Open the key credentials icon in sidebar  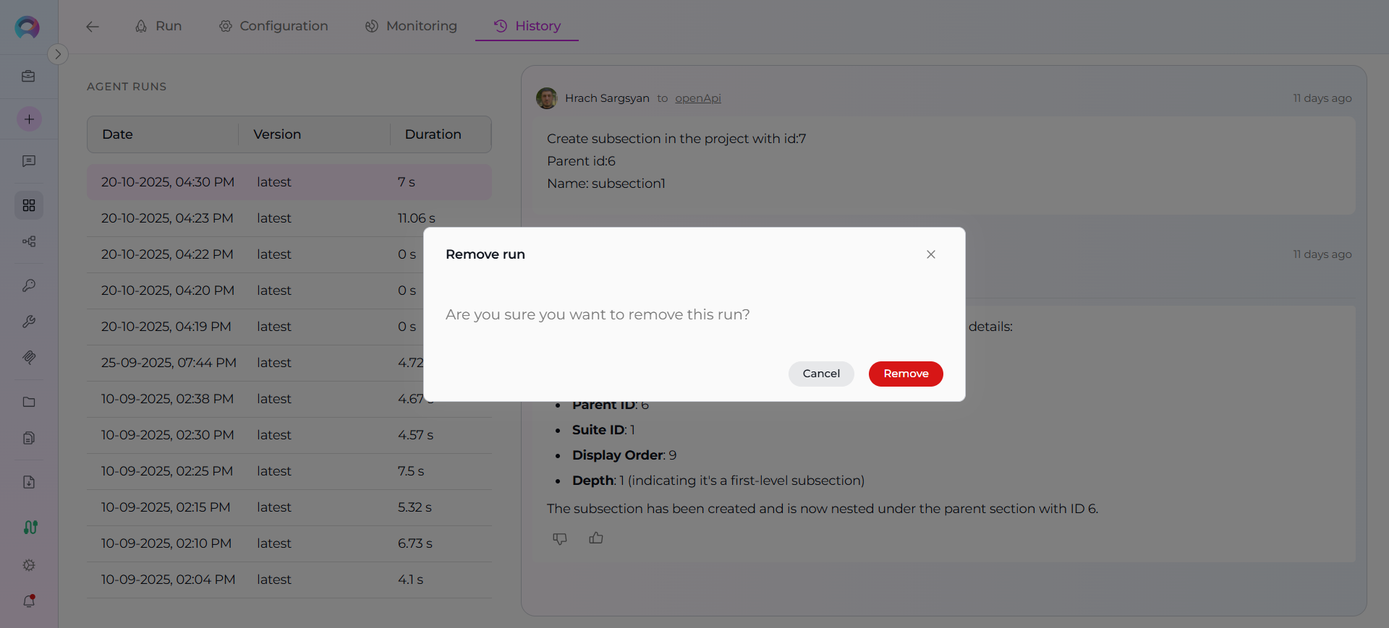pos(29,285)
